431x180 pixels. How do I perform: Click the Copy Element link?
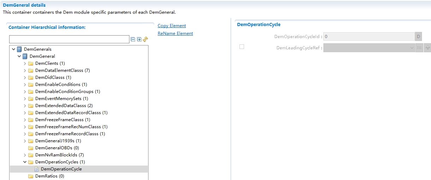click(x=171, y=26)
